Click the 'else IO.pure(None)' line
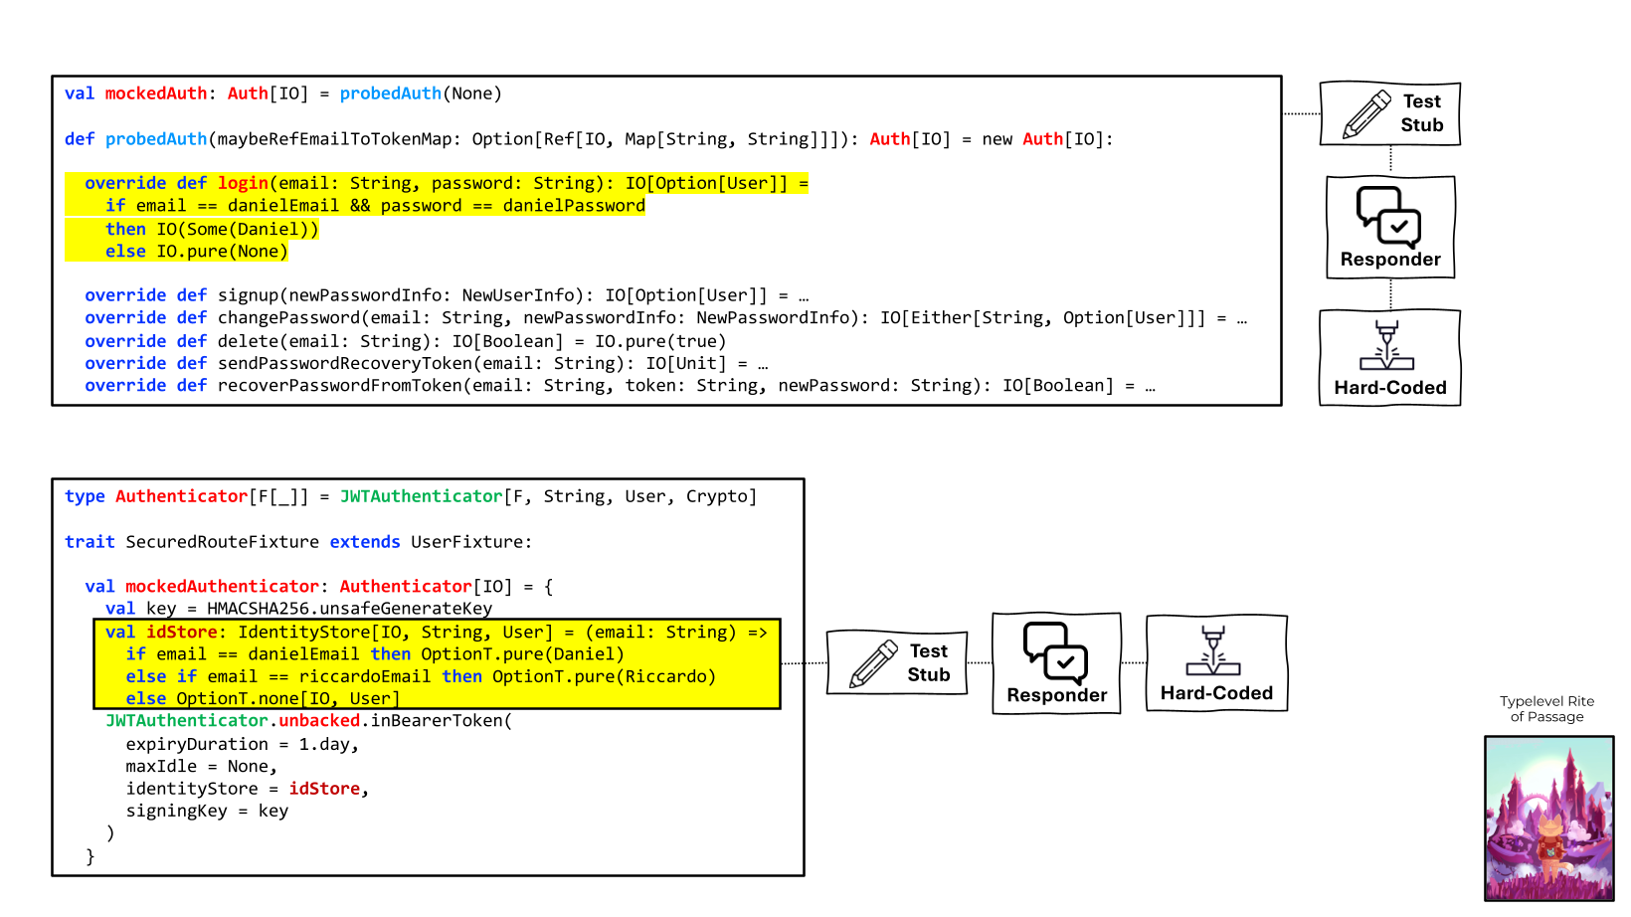 point(197,252)
